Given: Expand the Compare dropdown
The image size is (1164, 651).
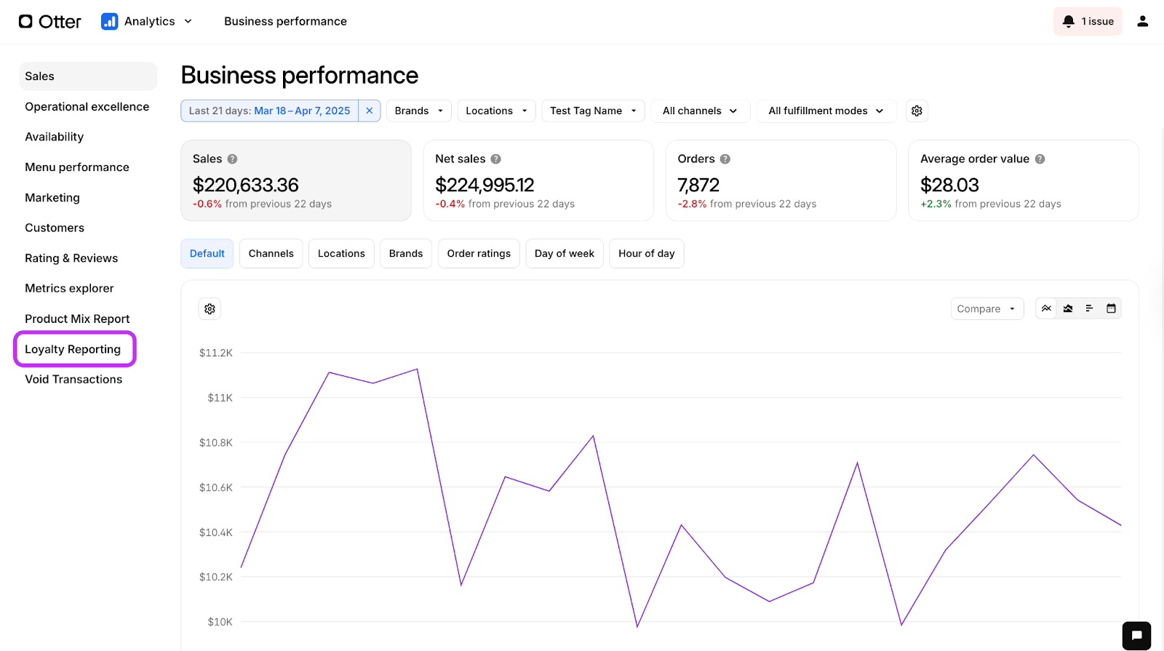Looking at the screenshot, I should pos(986,309).
